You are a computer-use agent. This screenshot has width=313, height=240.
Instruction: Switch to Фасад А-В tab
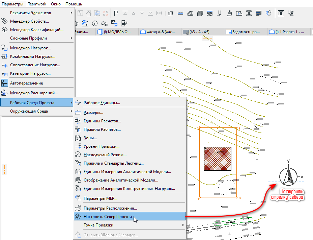click(x=160, y=32)
